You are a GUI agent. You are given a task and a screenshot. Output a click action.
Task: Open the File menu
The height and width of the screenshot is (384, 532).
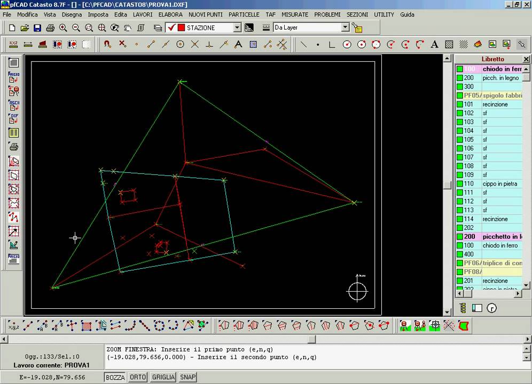(7, 14)
